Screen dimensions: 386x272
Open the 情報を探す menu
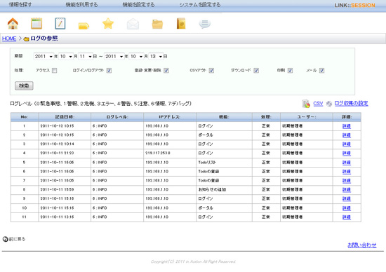point(20,5)
